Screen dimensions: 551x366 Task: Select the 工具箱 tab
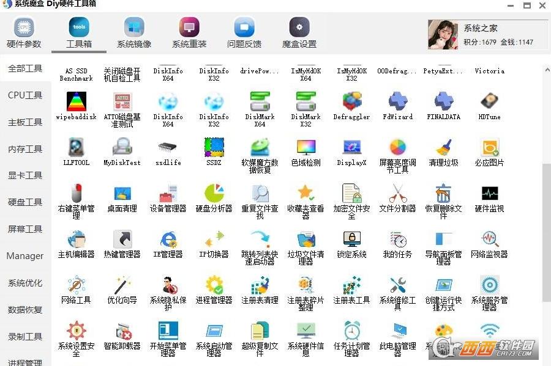(x=79, y=34)
